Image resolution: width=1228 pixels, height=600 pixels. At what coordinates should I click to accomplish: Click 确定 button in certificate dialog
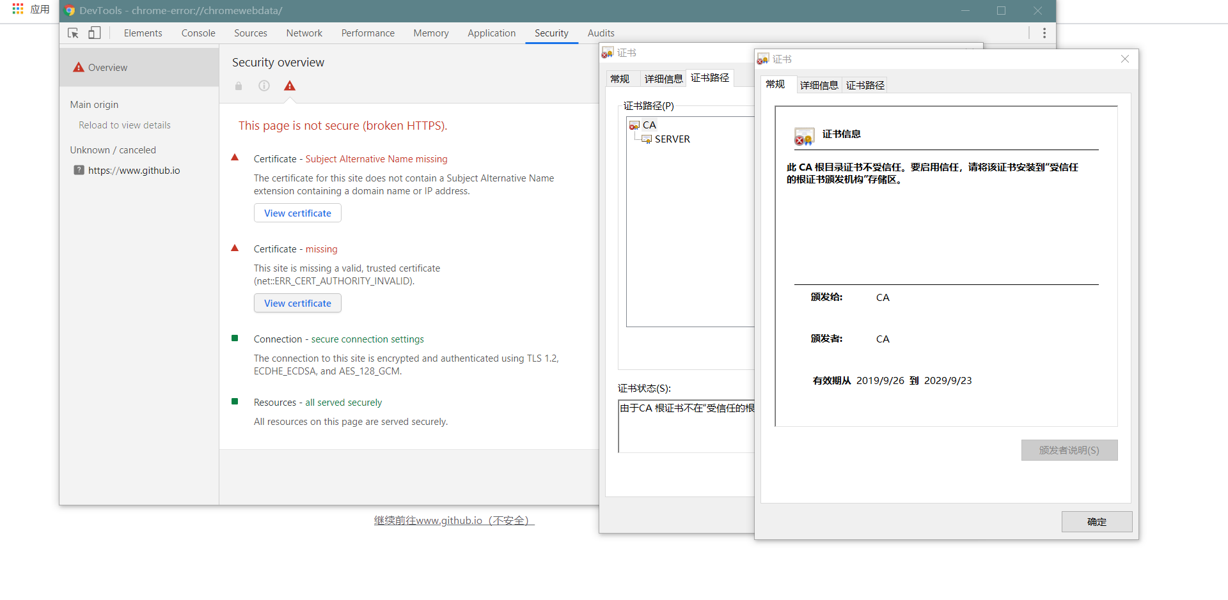click(1097, 521)
